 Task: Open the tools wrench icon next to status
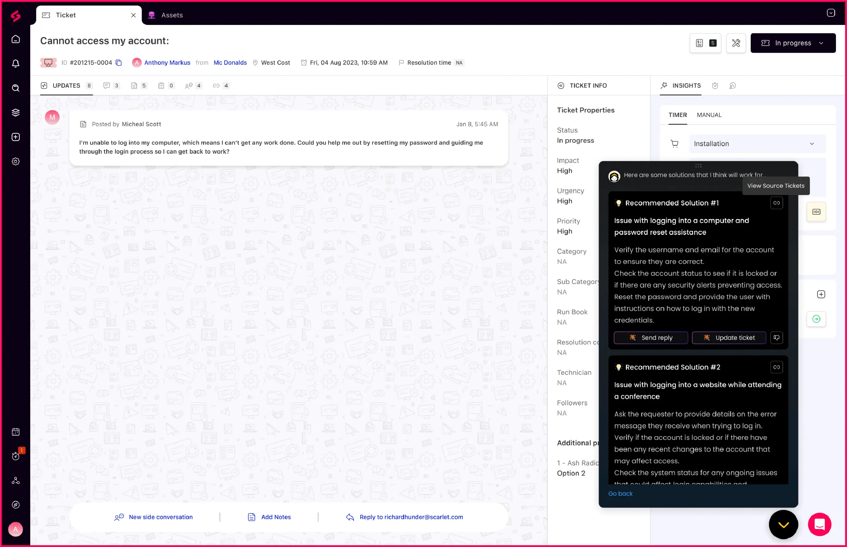(736, 43)
